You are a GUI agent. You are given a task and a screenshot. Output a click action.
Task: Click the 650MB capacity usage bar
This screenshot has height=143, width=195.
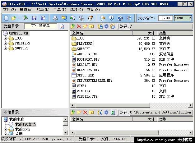coord(183,18)
